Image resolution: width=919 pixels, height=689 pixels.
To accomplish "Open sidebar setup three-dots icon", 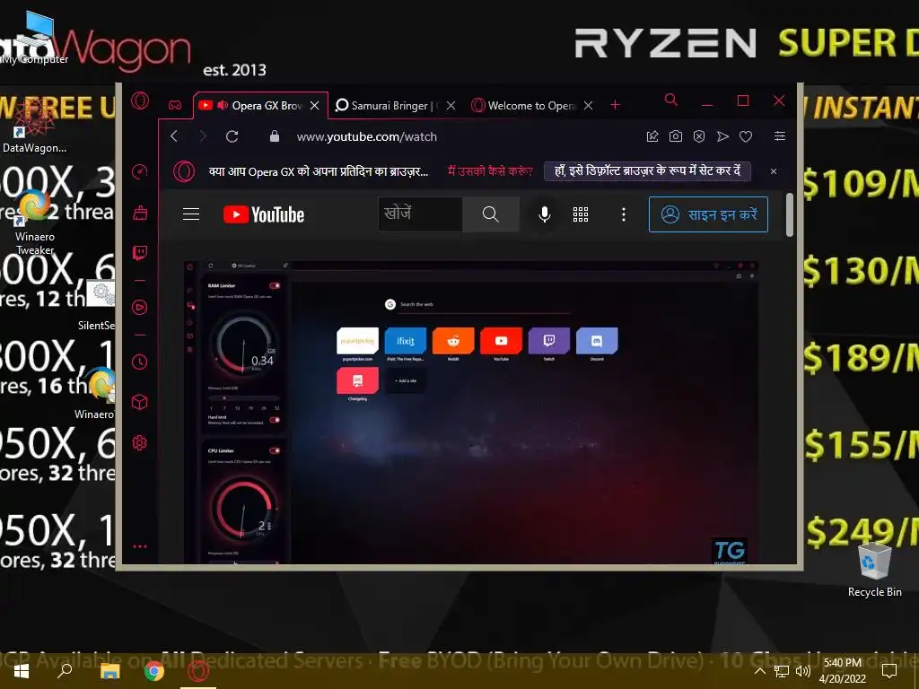I will click(x=139, y=546).
